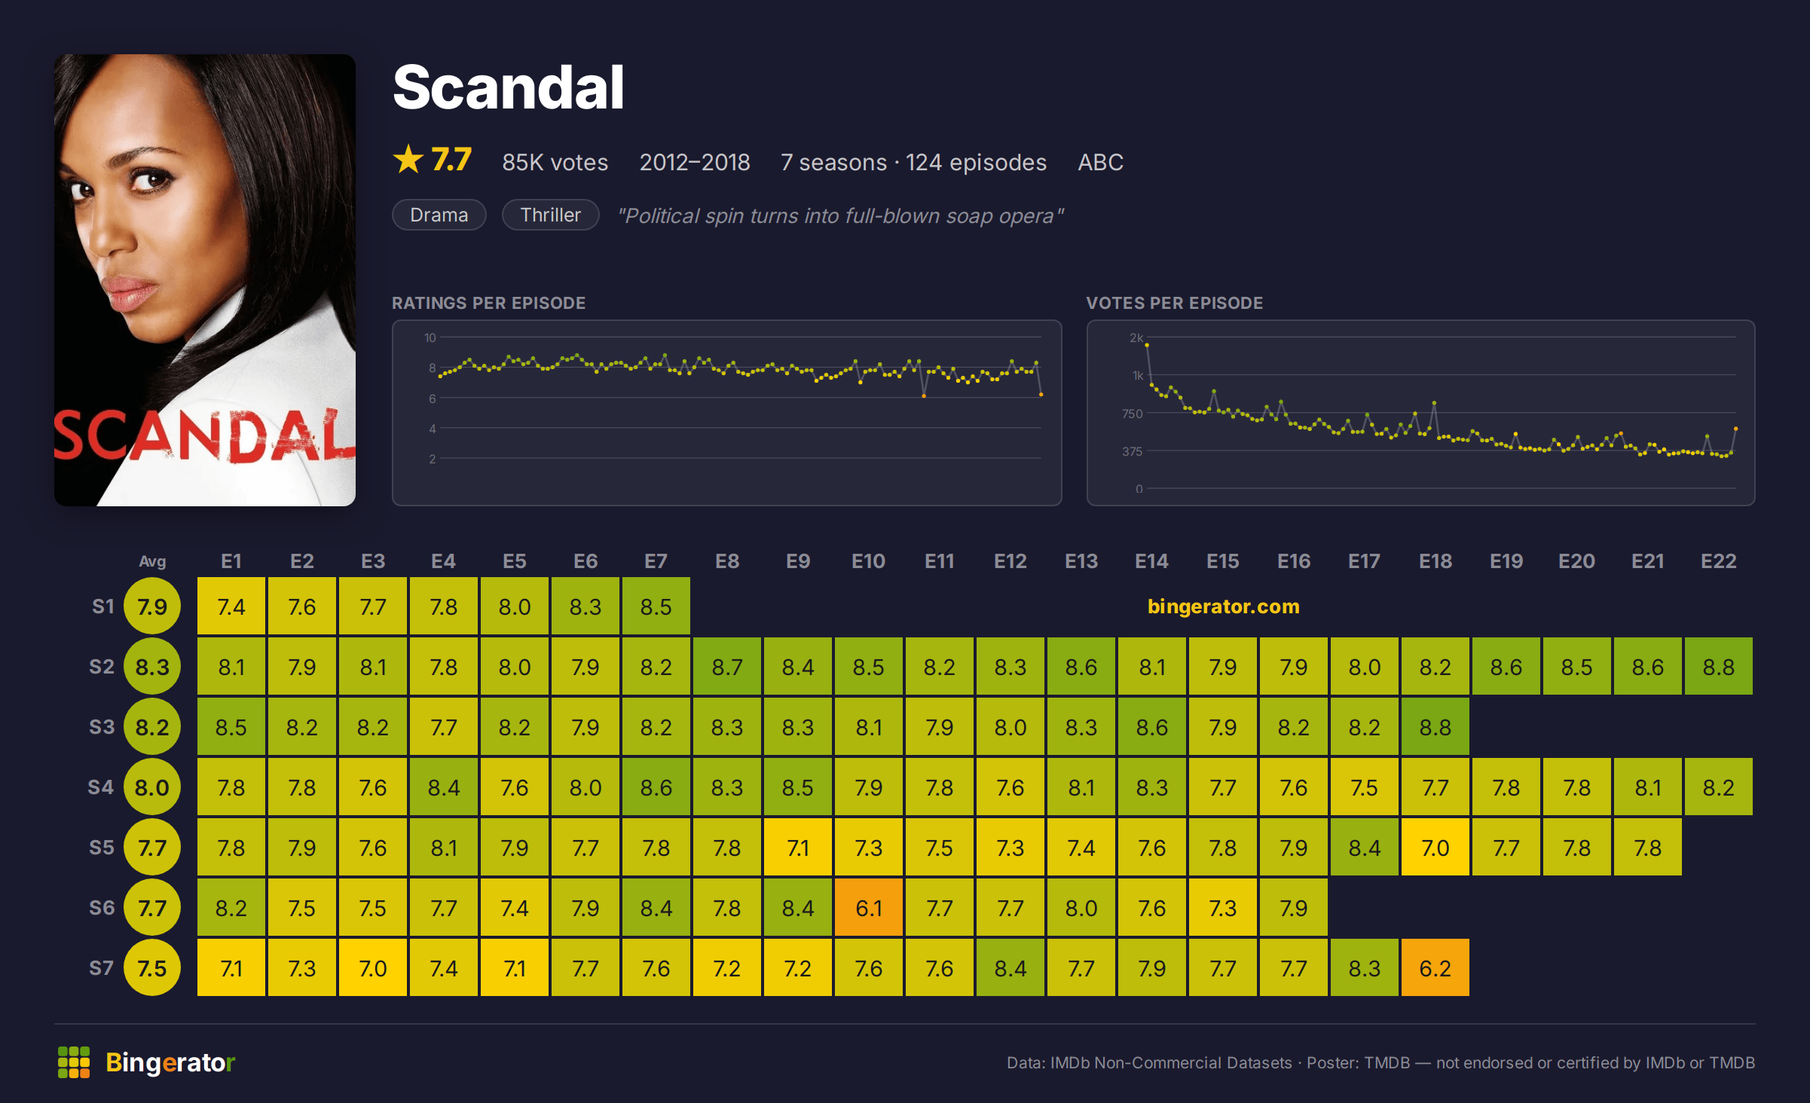Select the S2 average 8.3 circle

coord(152,667)
